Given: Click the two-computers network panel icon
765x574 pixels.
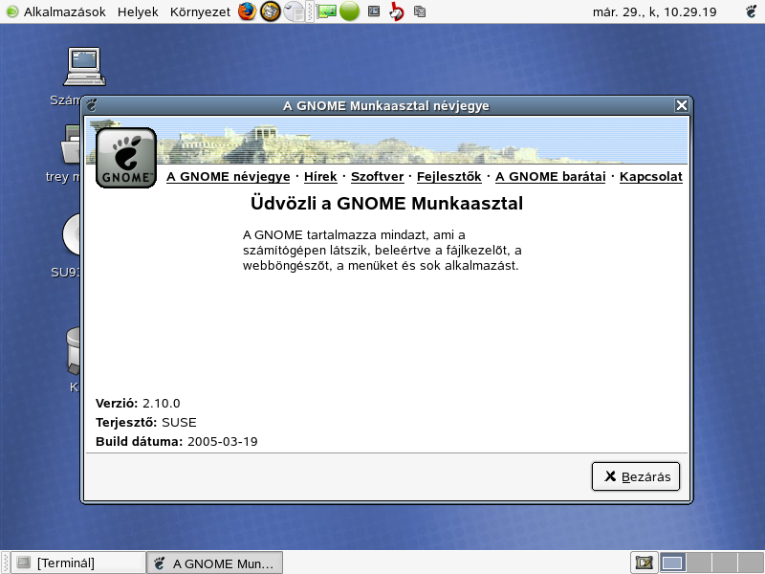Looking at the screenshot, I should pyautogui.click(x=420, y=11).
